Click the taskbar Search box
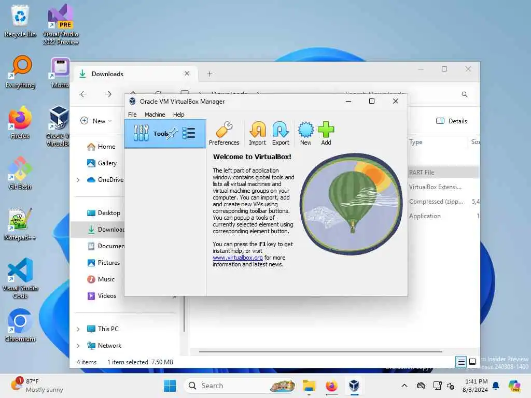The image size is (531, 398). (x=240, y=386)
